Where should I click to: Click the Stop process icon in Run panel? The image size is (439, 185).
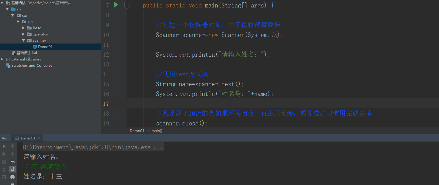4,154
